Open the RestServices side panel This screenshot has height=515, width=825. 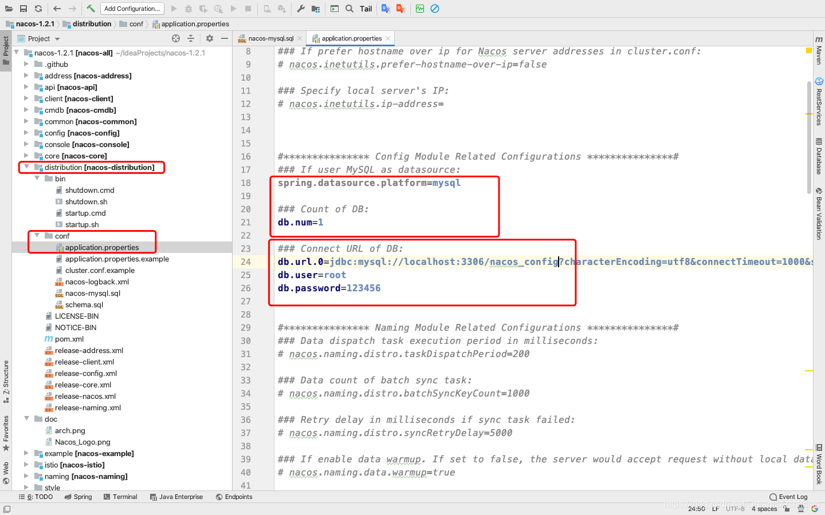coord(819,102)
